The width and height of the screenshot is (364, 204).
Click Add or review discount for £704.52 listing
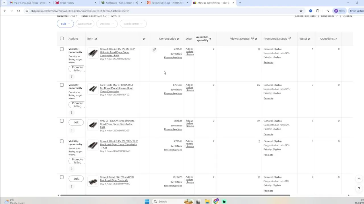click(x=190, y=88)
